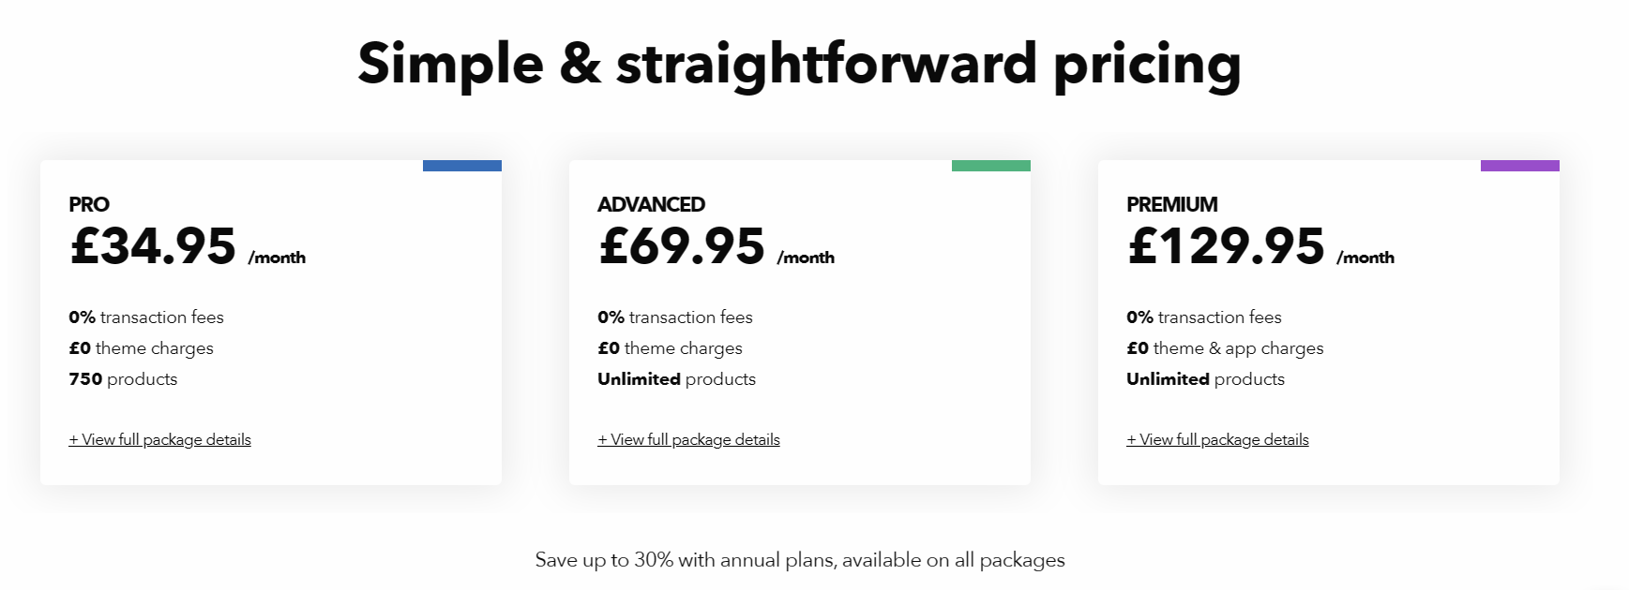This screenshot has width=1629, height=590.
Task: Click £0 theme charges in Advanced card
Action: tap(670, 348)
